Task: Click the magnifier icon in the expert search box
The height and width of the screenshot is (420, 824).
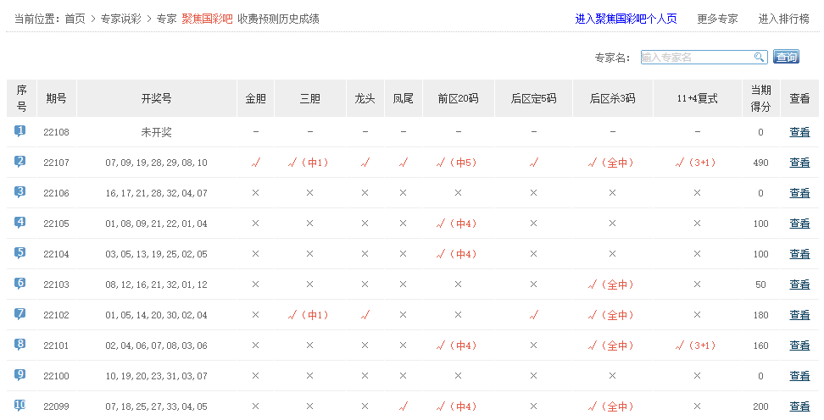Action: pos(760,58)
